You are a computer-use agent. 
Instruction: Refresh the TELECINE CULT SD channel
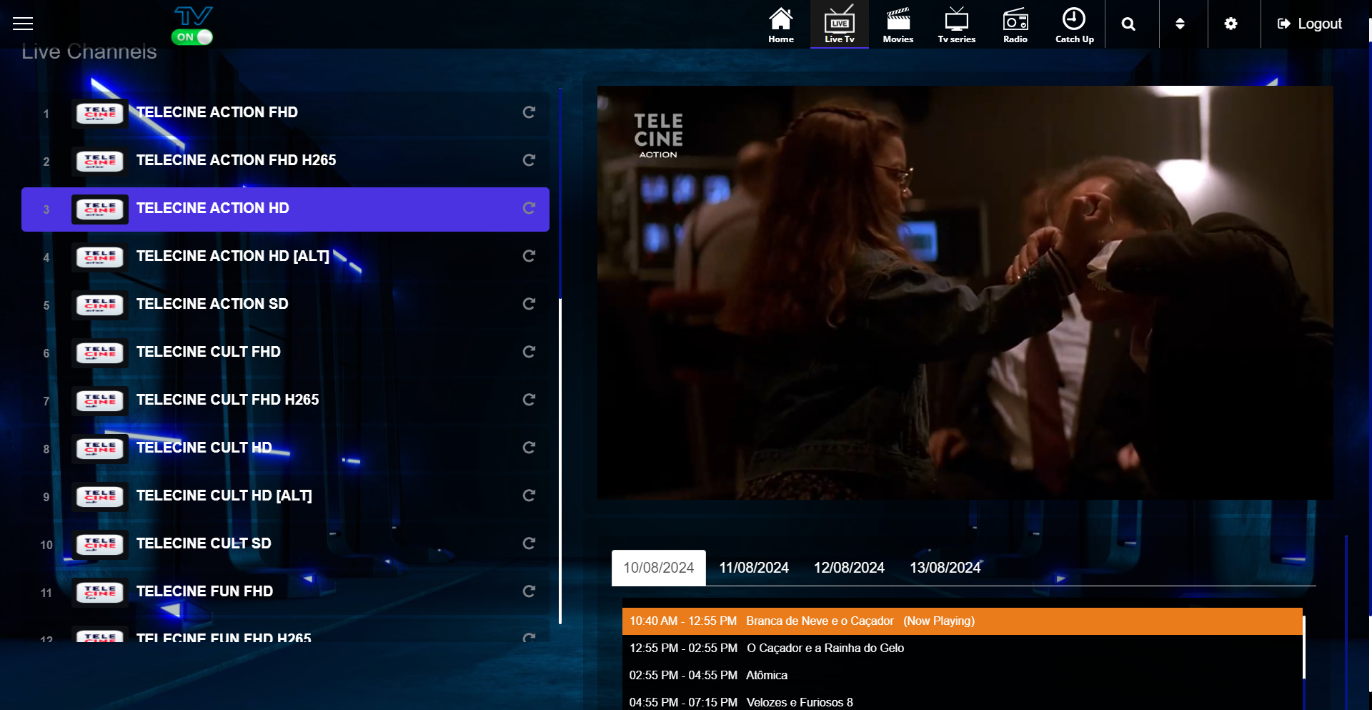point(529,543)
